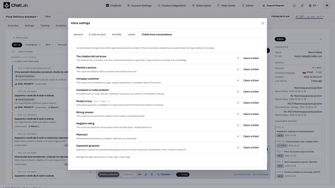The height and width of the screenshot is (188, 335).
Task: Focus the Search tickets input field
Action: click(42, 52)
